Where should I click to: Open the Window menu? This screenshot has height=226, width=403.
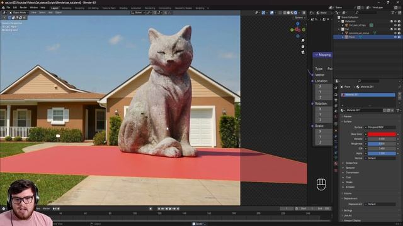[x=33, y=8]
